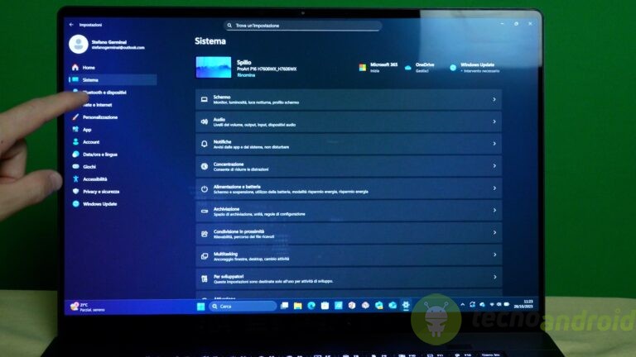Open the Notifiche settings row
The width and height of the screenshot is (636, 357).
348,144
